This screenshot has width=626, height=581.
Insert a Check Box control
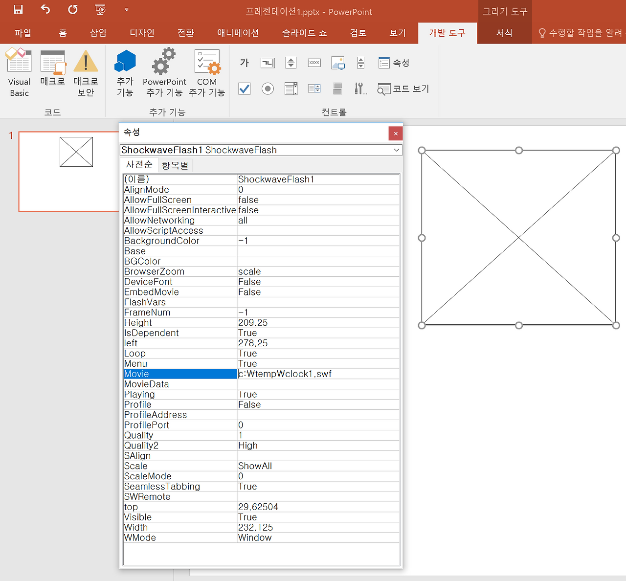pos(245,89)
